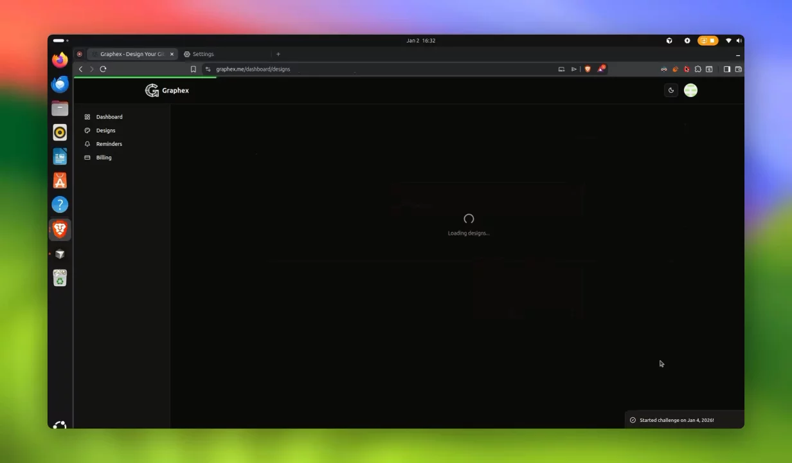
Task: Click the Graphex logo in the header
Action: click(x=167, y=91)
